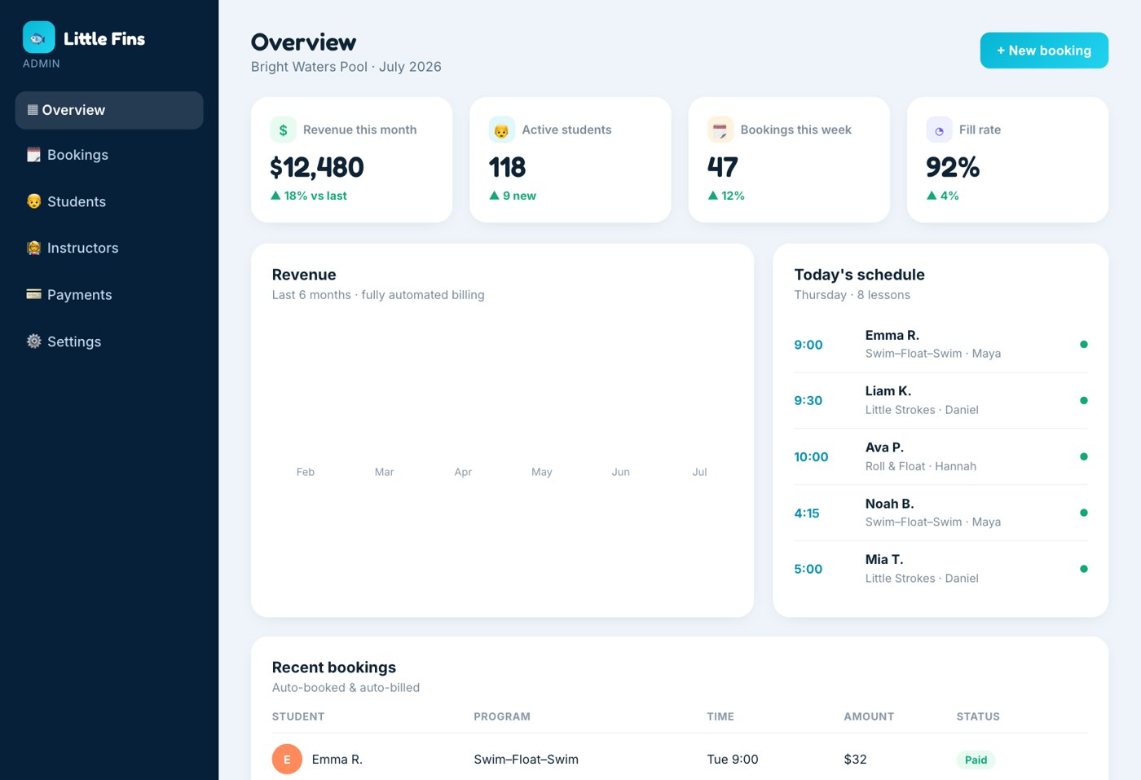Click the PROGRAM column header
Image resolution: width=1141 pixels, height=780 pixels.
pyautogui.click(x=502, y=717)
